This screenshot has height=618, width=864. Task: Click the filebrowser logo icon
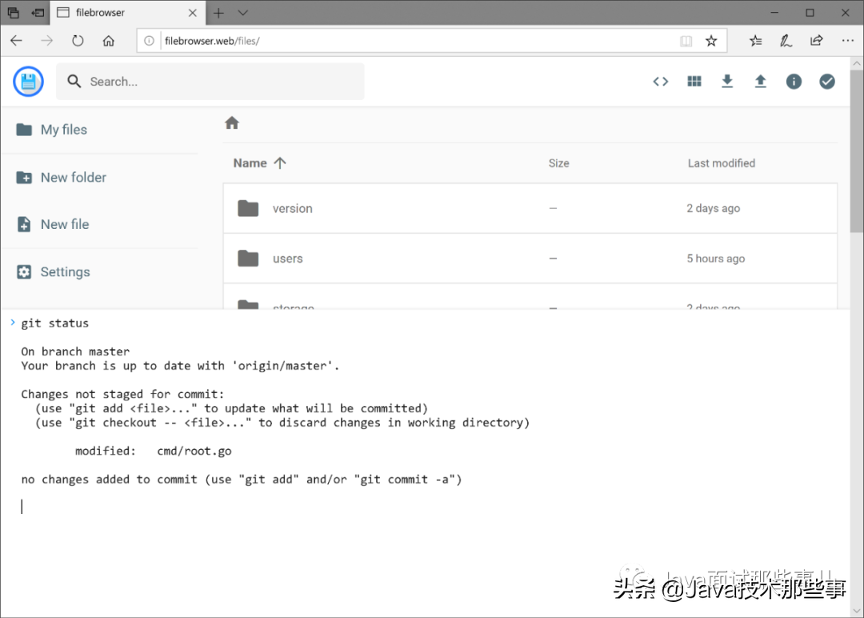tap(28, 81)
